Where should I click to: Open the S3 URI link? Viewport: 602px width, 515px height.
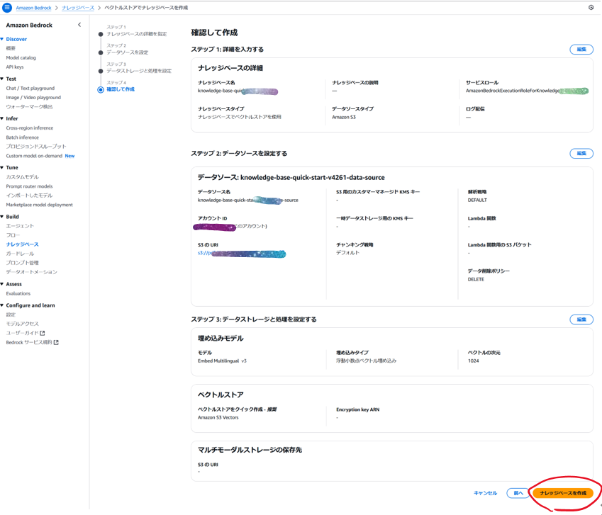coord(242,254)
